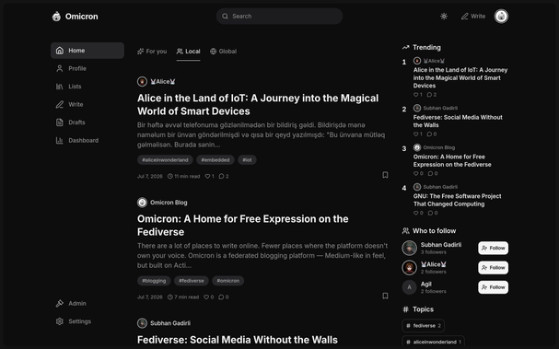This screenshot has height=349, width=559.
Task: Click Omicron Blog avatar in feed
Action: pos(142,203)
